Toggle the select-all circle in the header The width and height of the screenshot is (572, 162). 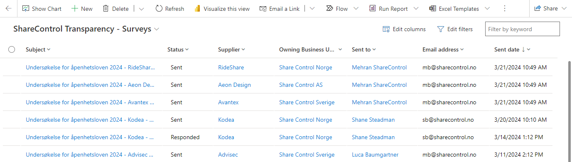pyautogui.click(x=12, y=49)
